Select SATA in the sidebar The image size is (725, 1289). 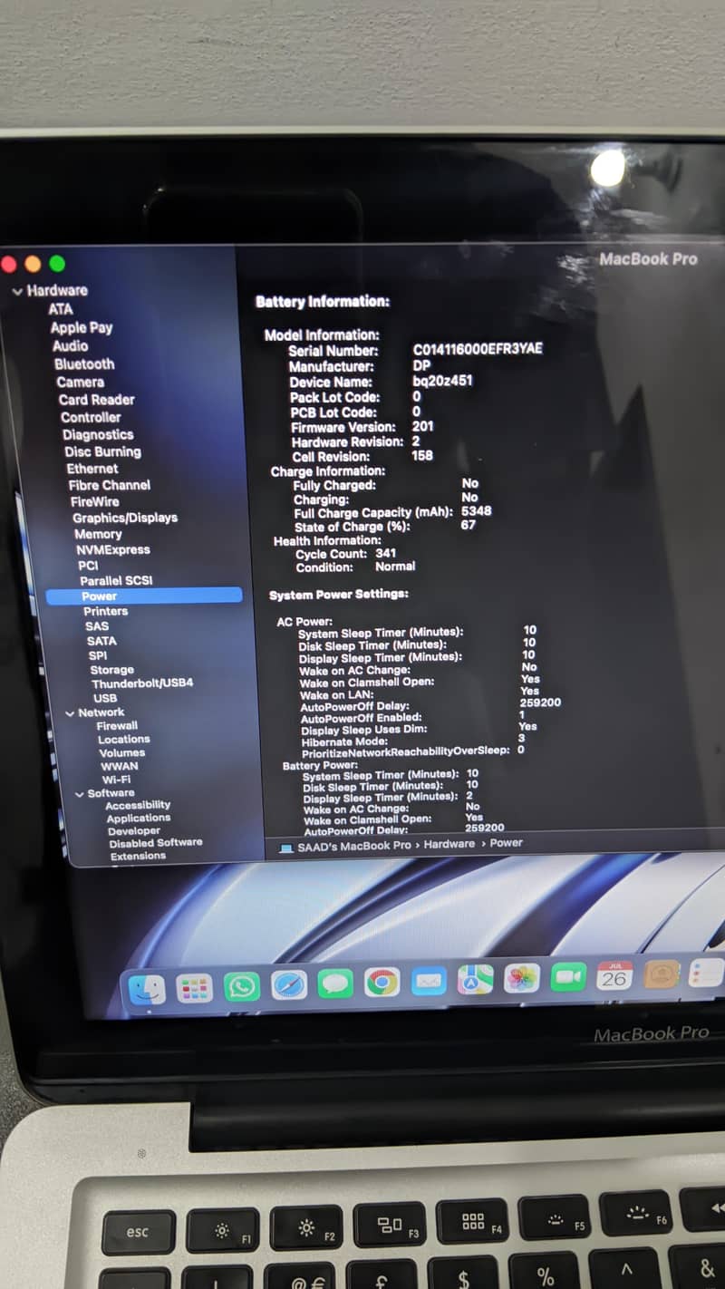tap(101, 640)
